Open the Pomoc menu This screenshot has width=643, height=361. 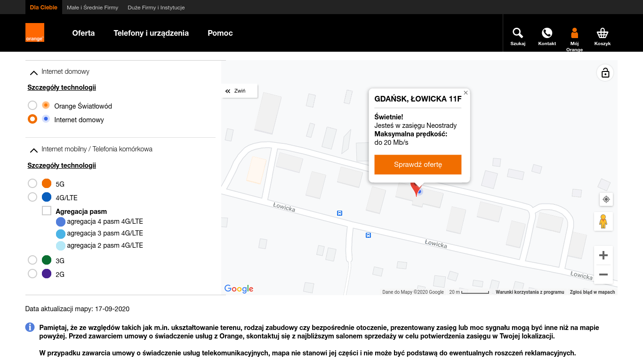[220, 33]
